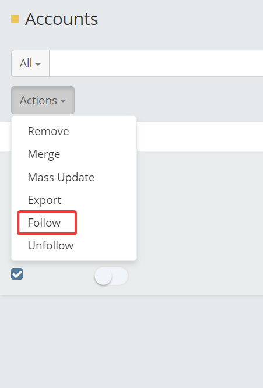
Task: Click the caret arrow on Actions button
Action: (x=63, y=101)
